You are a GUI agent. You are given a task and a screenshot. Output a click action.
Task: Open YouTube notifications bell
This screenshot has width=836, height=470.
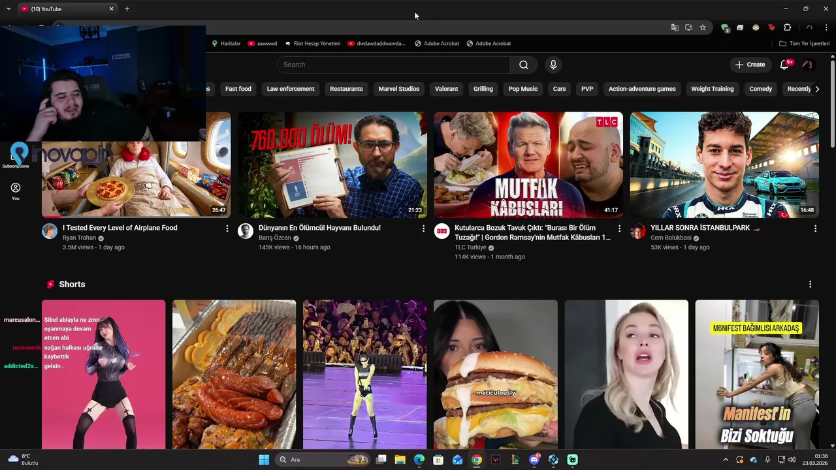tap(785, 65)
